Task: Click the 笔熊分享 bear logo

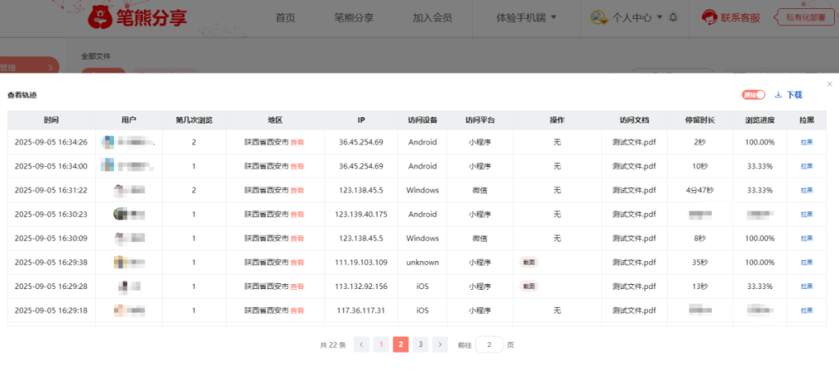Action: click(x=99, y=18)
